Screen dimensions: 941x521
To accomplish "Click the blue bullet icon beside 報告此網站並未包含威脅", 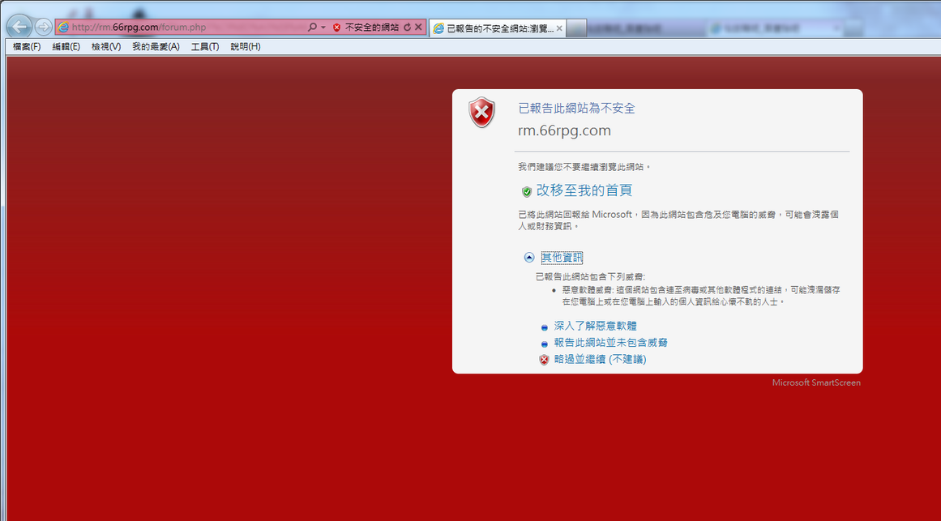I will [545, 344].
